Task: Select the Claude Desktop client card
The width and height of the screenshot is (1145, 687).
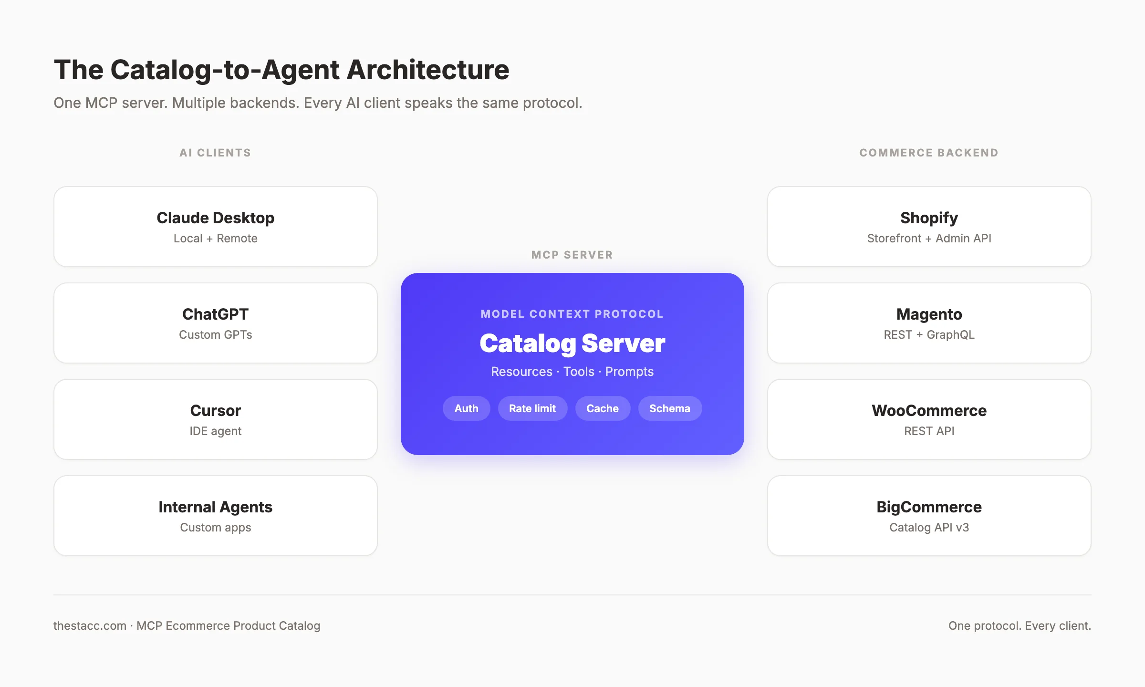Action: 216,227
